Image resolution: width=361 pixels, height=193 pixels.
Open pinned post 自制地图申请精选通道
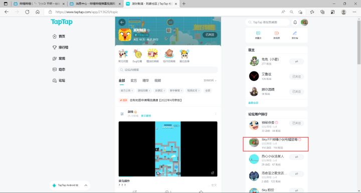(x=156, y=100)
